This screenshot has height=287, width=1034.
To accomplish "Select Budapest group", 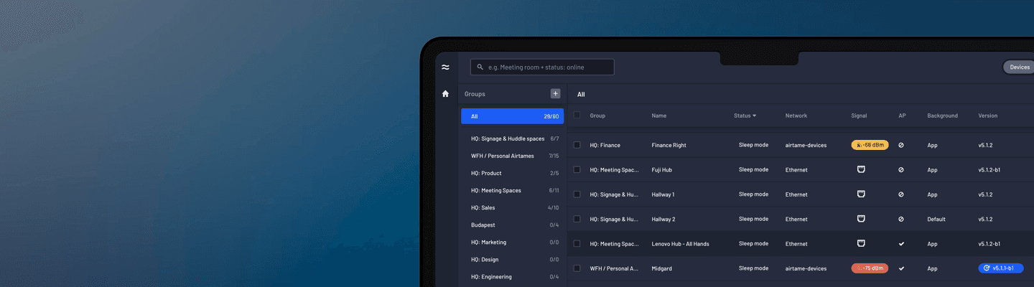I will [512, 225].
